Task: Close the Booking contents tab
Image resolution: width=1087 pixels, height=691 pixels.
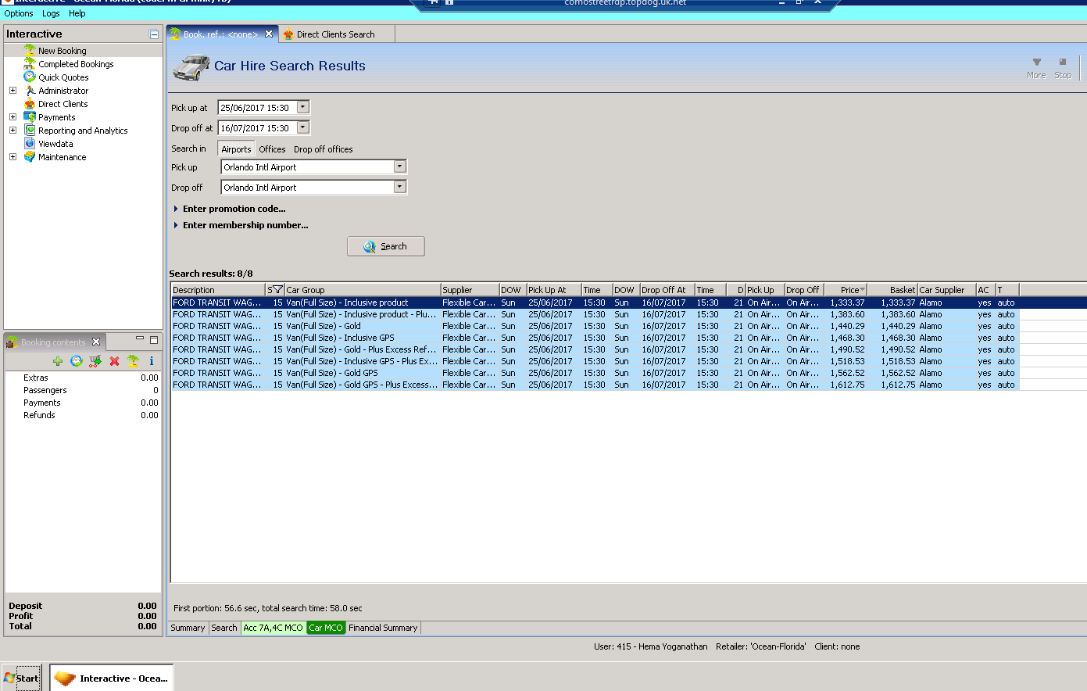Action: [96, 342]
